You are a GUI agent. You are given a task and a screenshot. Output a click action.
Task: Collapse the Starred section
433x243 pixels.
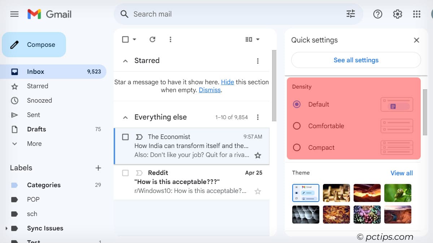coord(125,60)
